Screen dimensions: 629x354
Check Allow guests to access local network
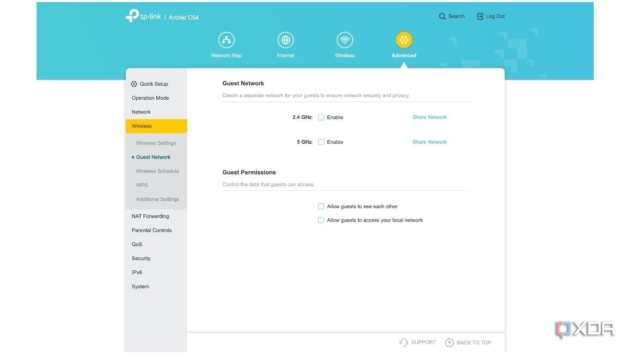[x=321, y=220]
